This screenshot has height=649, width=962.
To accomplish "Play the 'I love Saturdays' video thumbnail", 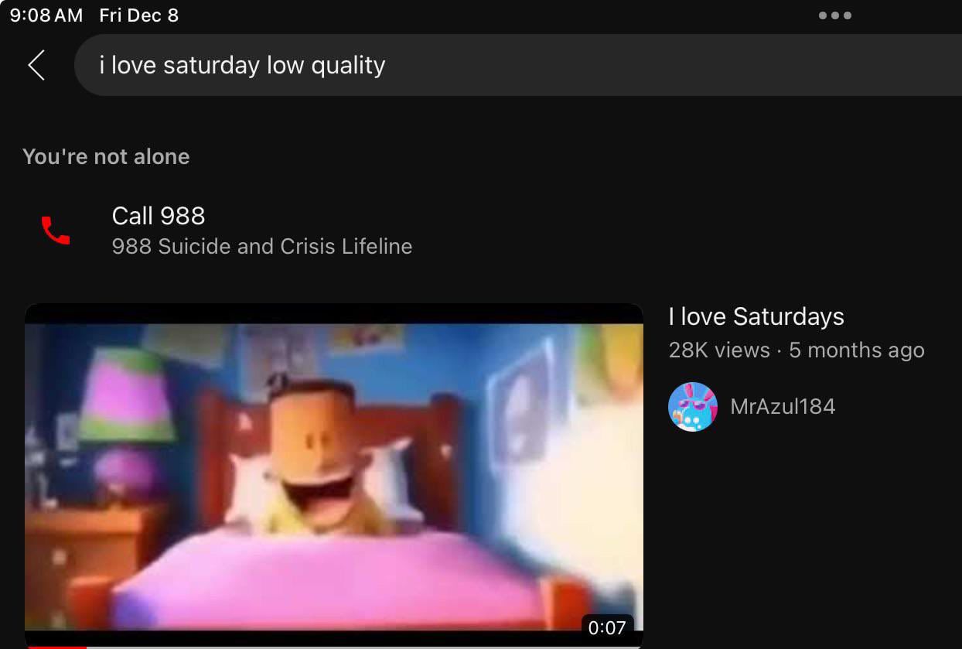I will (334, 476).
